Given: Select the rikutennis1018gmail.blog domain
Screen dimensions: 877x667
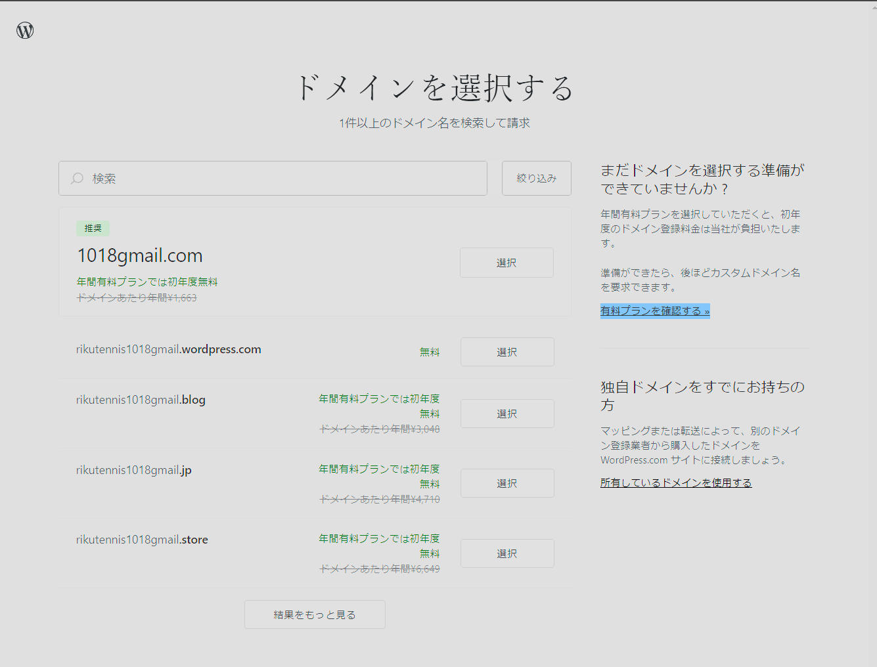Looking at the screenshot, I should pyautogui.click(x=507, y=414).
